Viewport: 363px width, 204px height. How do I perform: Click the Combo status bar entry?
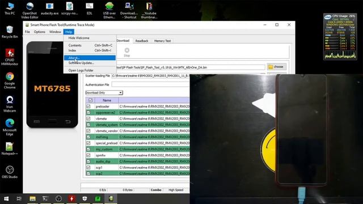[x=156, y=190]
